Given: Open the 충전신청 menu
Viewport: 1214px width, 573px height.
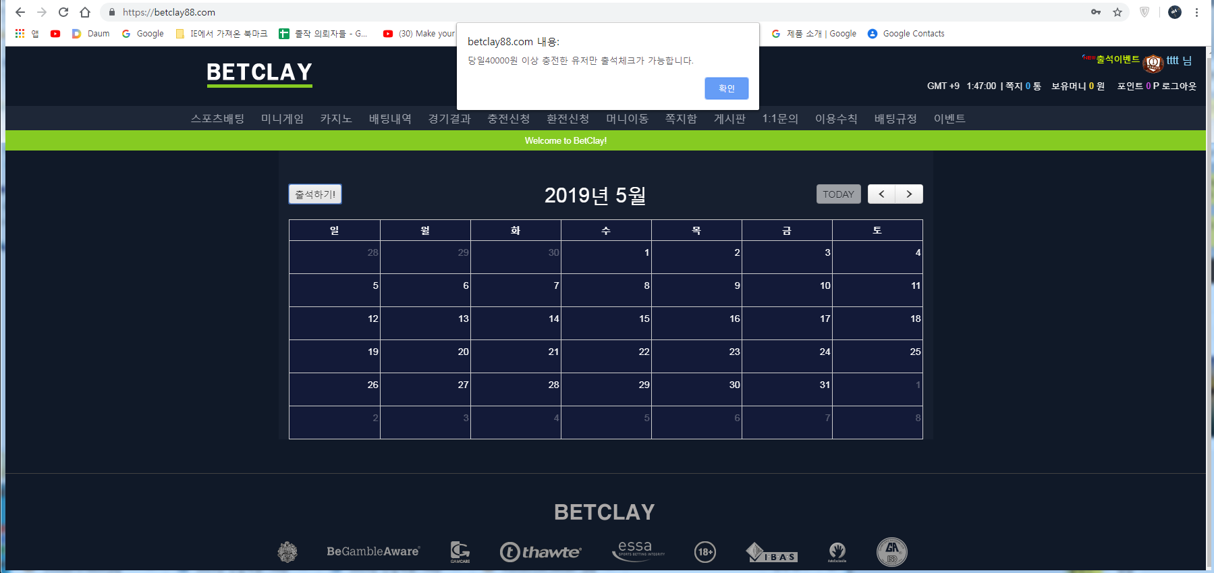Looking at the screenshot, I should (x=509, y=119).
